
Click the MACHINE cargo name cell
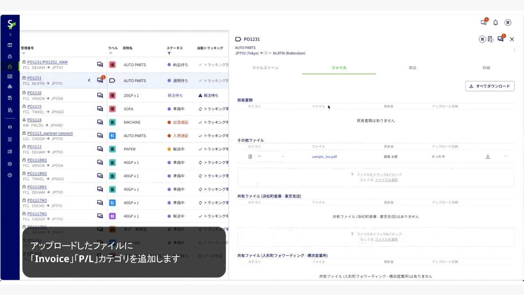(132, 122)
